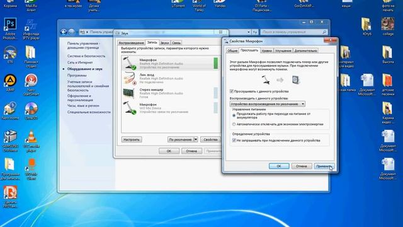Open the Улучшения tab in microphone properties
The image size is (403, 227).
tap(283, 50)
